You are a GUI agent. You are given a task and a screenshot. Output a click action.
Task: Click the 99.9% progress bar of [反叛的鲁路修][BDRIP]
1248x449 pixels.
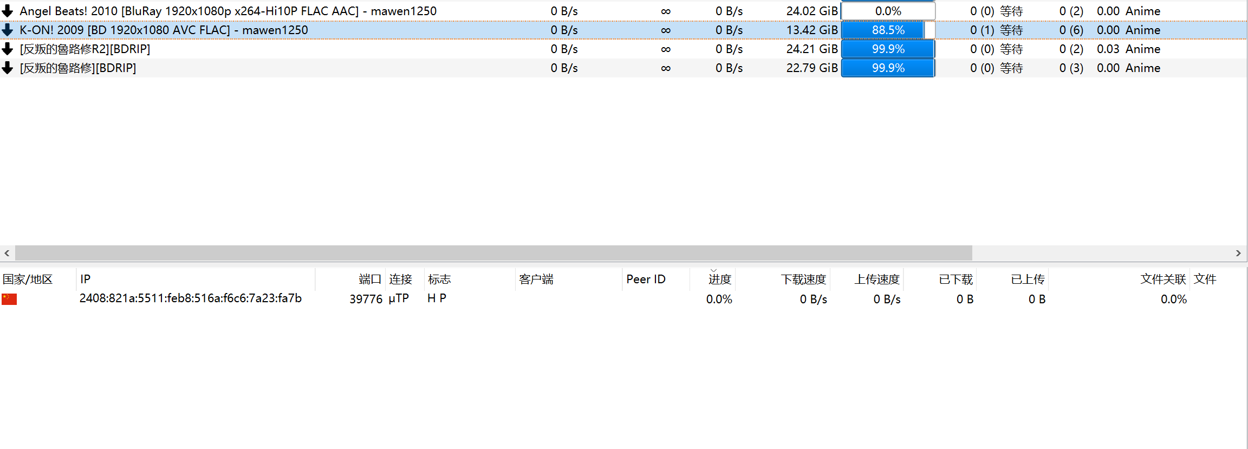[x=888, y=68]
